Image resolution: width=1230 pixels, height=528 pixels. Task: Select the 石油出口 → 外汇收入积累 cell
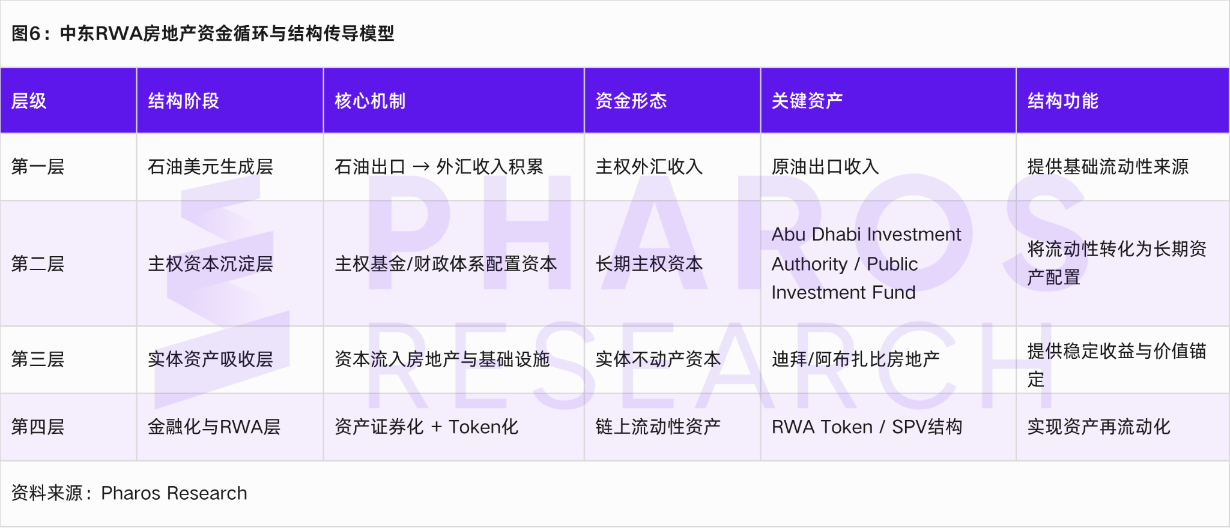438,166
